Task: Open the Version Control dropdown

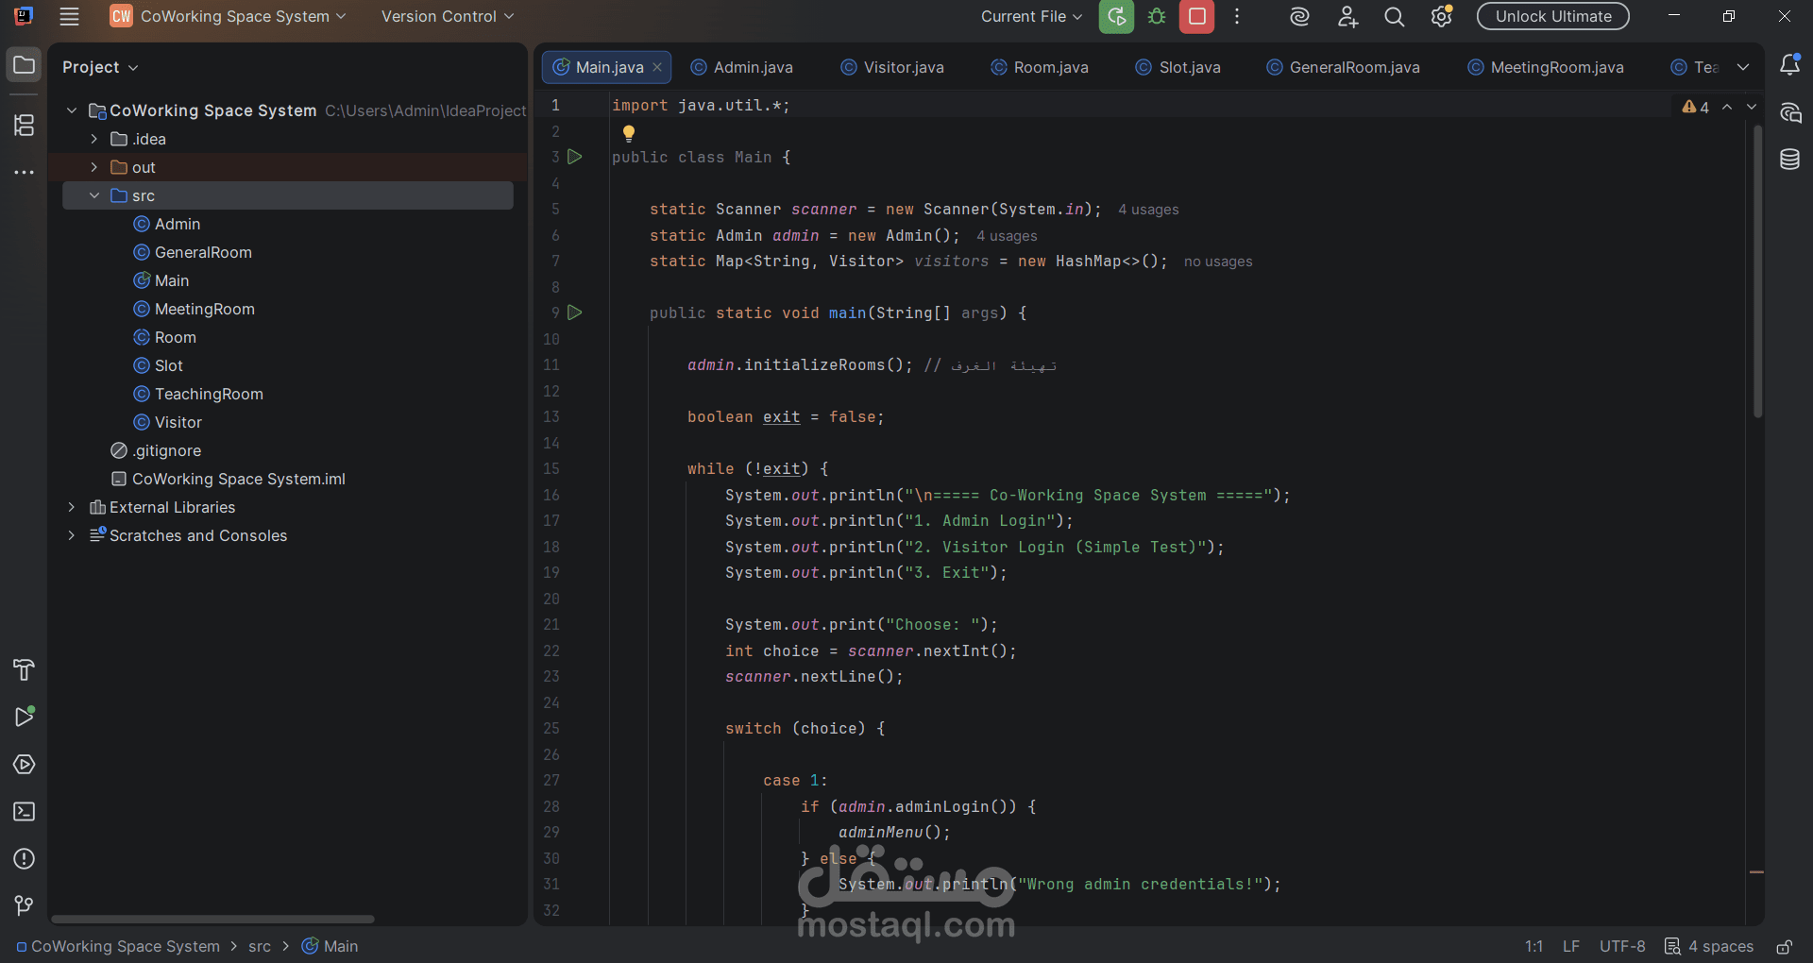Action: (x=448, y=16)
